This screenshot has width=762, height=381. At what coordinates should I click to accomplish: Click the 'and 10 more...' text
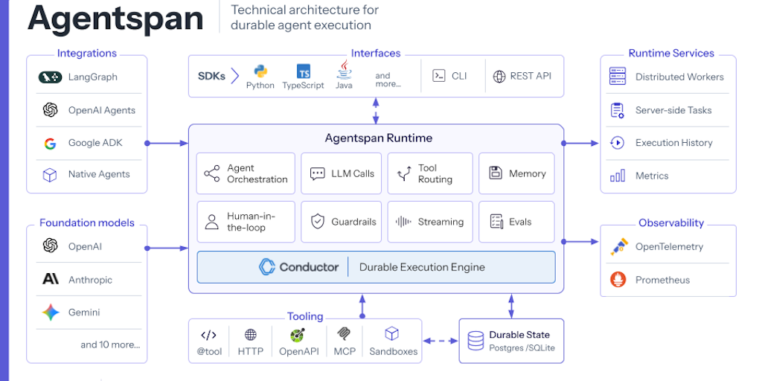110,345
